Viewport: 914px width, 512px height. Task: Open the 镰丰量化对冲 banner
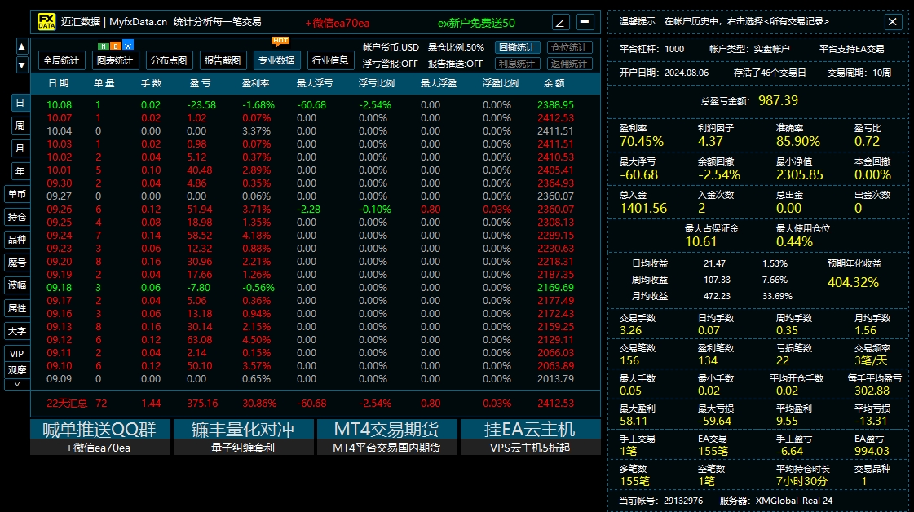coord(244,437)
